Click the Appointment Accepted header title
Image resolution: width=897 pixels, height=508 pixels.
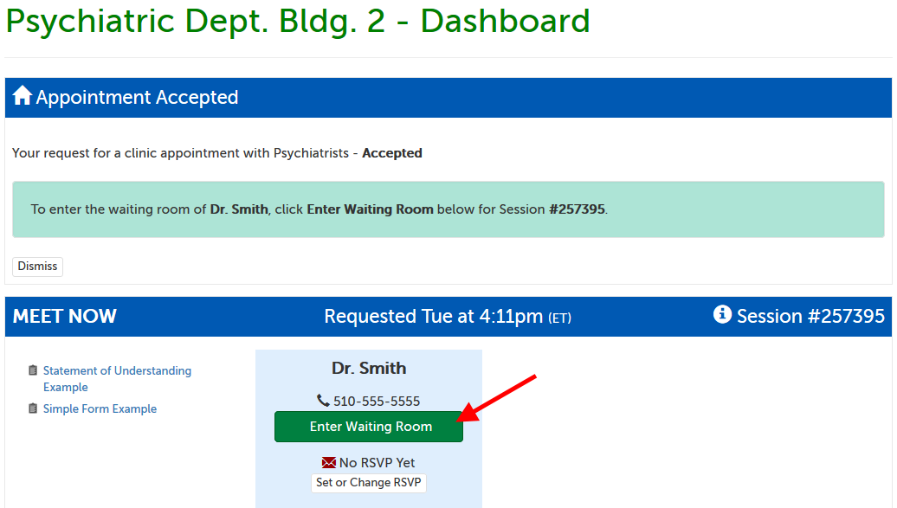pyautogui.click(x=137, y=97)
